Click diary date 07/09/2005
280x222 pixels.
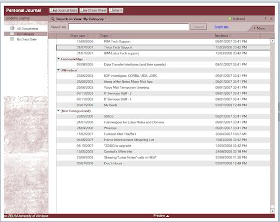[x=85, y=64]
